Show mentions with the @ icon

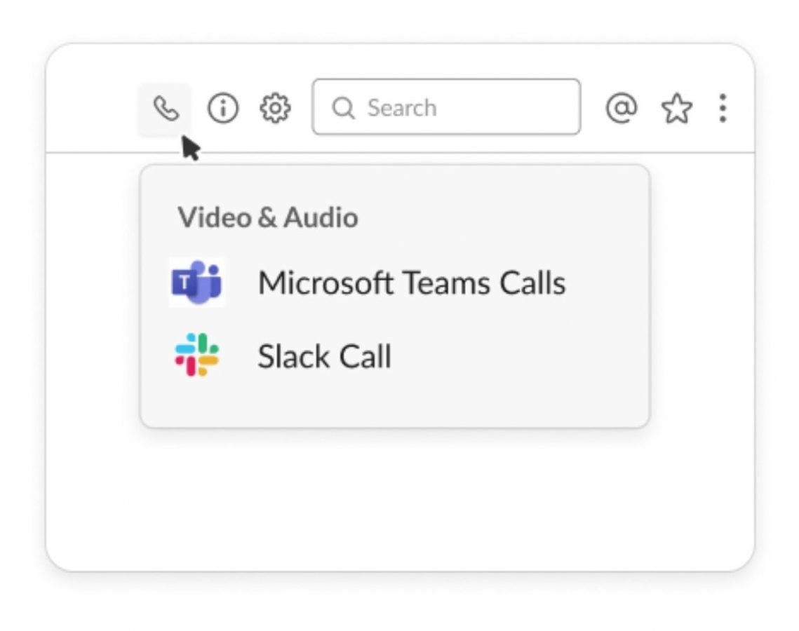tap(622, 108)
